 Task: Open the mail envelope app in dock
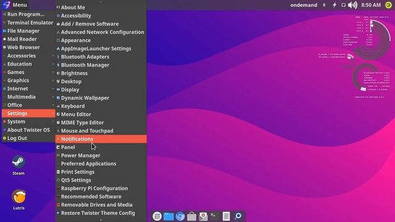(203, 216)
